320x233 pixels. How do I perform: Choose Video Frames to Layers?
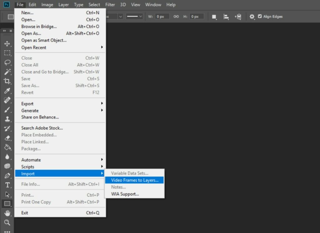pos(135,180)
